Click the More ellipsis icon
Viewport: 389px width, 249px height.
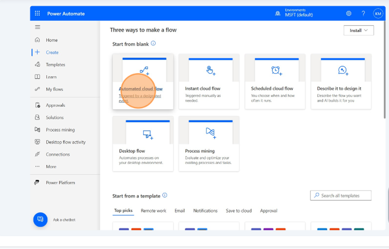pyautogui.click(x=37, y=166)
